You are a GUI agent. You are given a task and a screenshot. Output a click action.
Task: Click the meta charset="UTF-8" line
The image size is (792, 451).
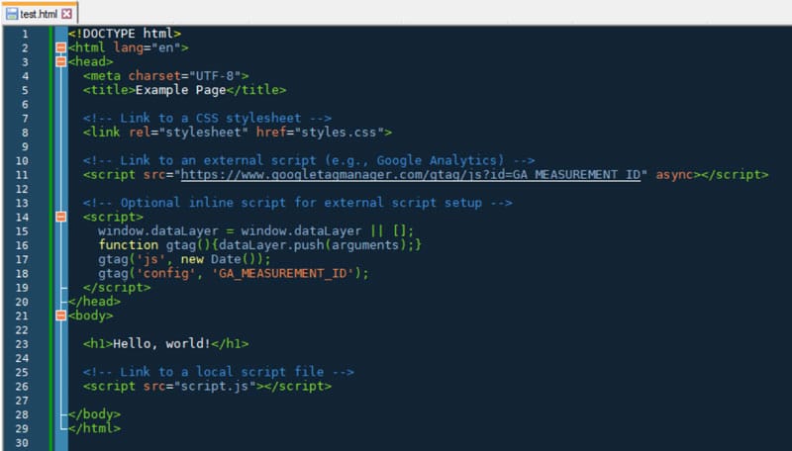click(x=165, y=76)
